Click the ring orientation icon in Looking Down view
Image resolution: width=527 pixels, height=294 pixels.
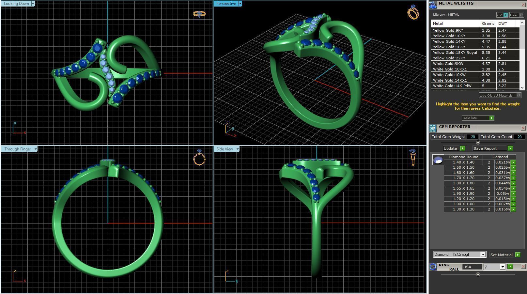(199, 14)
